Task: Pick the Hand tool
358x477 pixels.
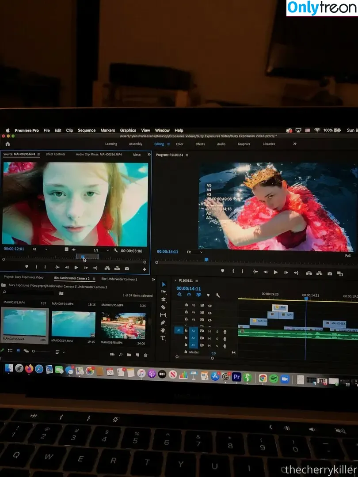Action: (163, 330)
